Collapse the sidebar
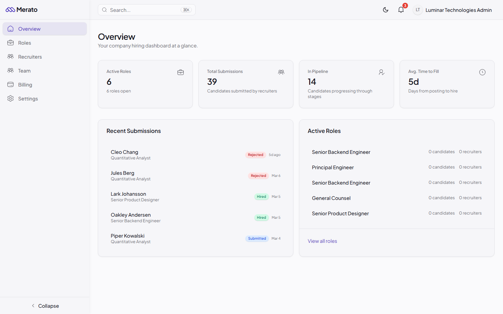 pos(45,306)
